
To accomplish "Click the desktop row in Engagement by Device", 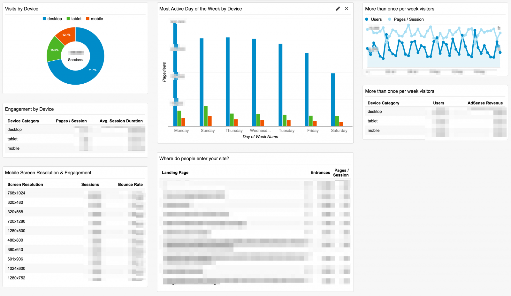I will (75, 130).
